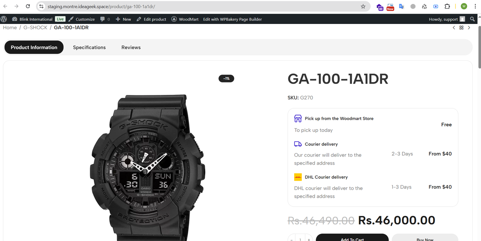Click the DHL logo icon

[x=298, y=177]
